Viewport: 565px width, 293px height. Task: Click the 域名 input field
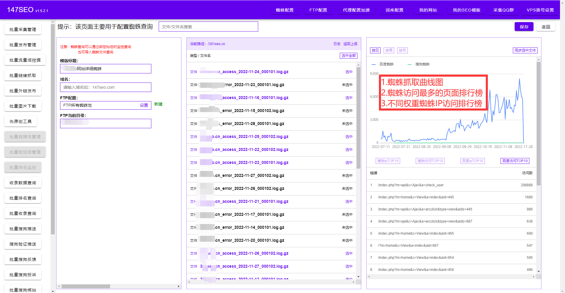tap(105, 87)
